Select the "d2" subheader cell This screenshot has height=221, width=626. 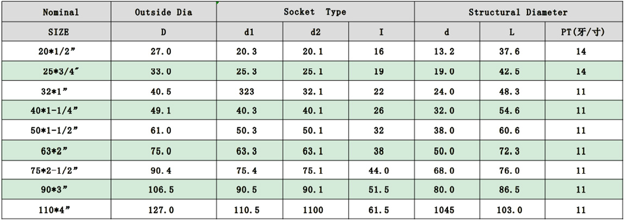tap(315, 32)
